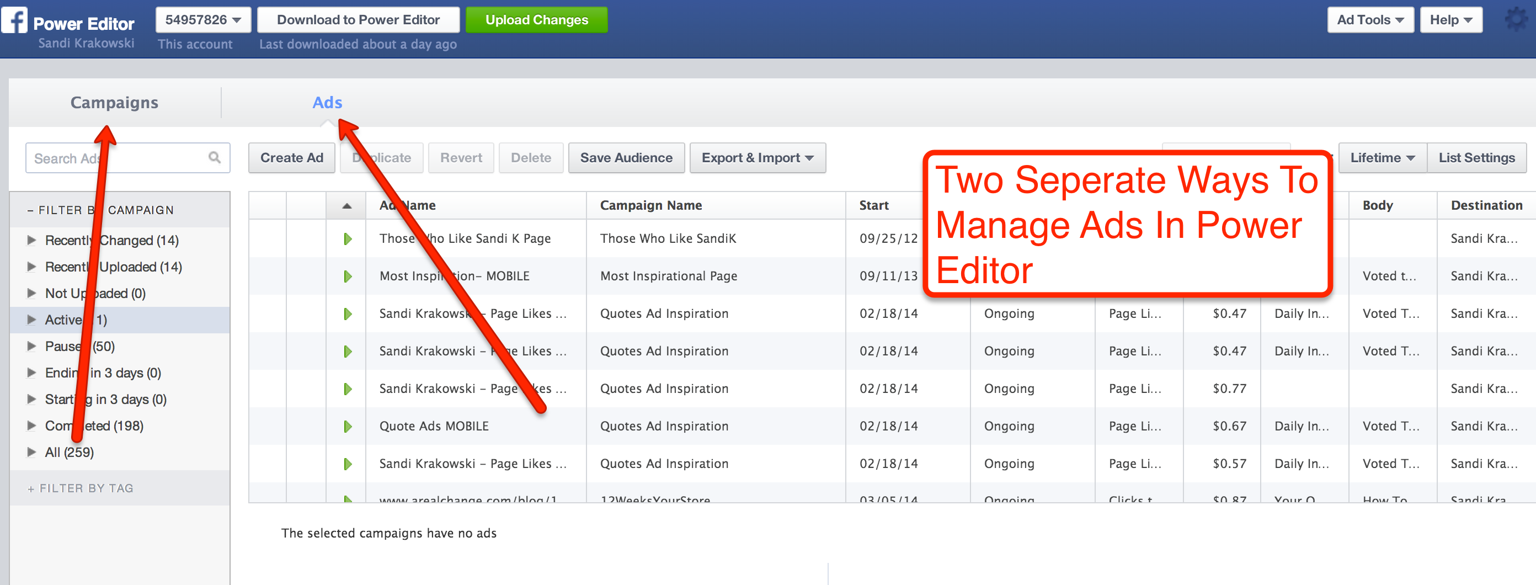Switch to the Campaigns tab
The image size is (1536, 585).
click(x=115, y=103)
